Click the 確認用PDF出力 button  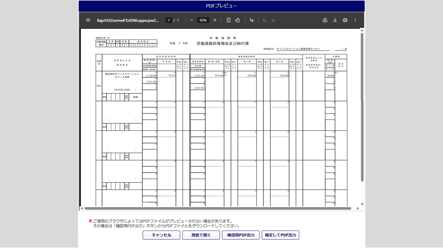pos(241,235)
